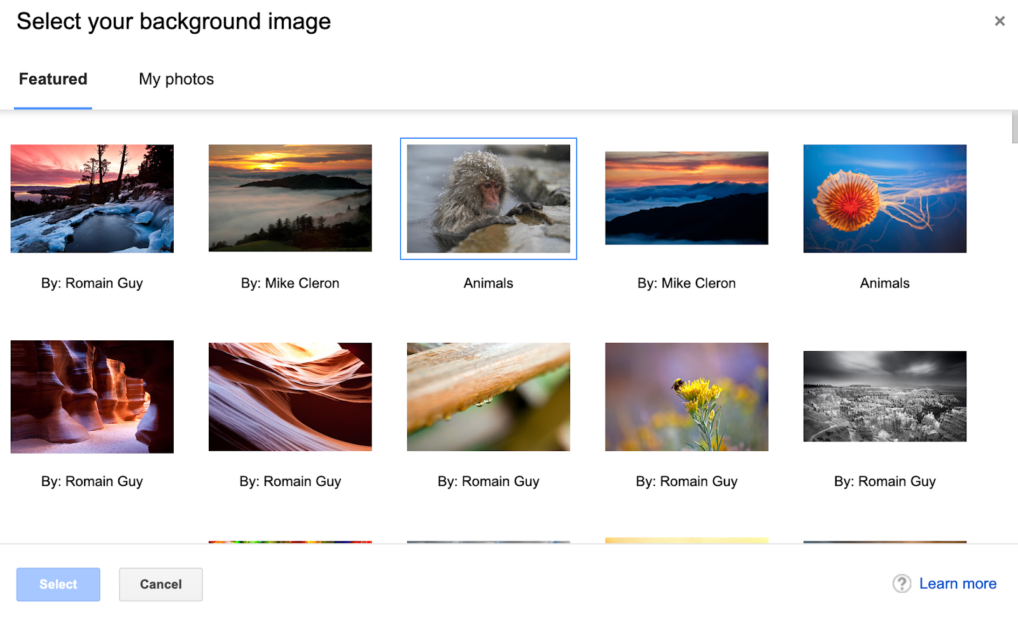1018x619 pixels.
Task: Switch to the My photos tab
Action: coord(176,79)
